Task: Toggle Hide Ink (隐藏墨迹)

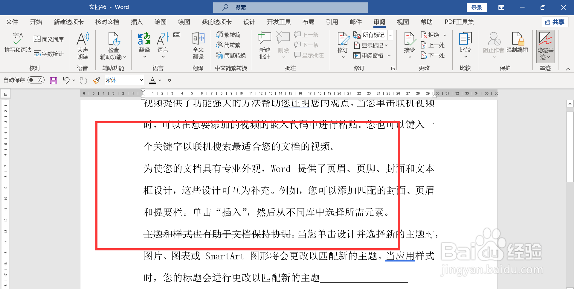Action: click(546, 46)
